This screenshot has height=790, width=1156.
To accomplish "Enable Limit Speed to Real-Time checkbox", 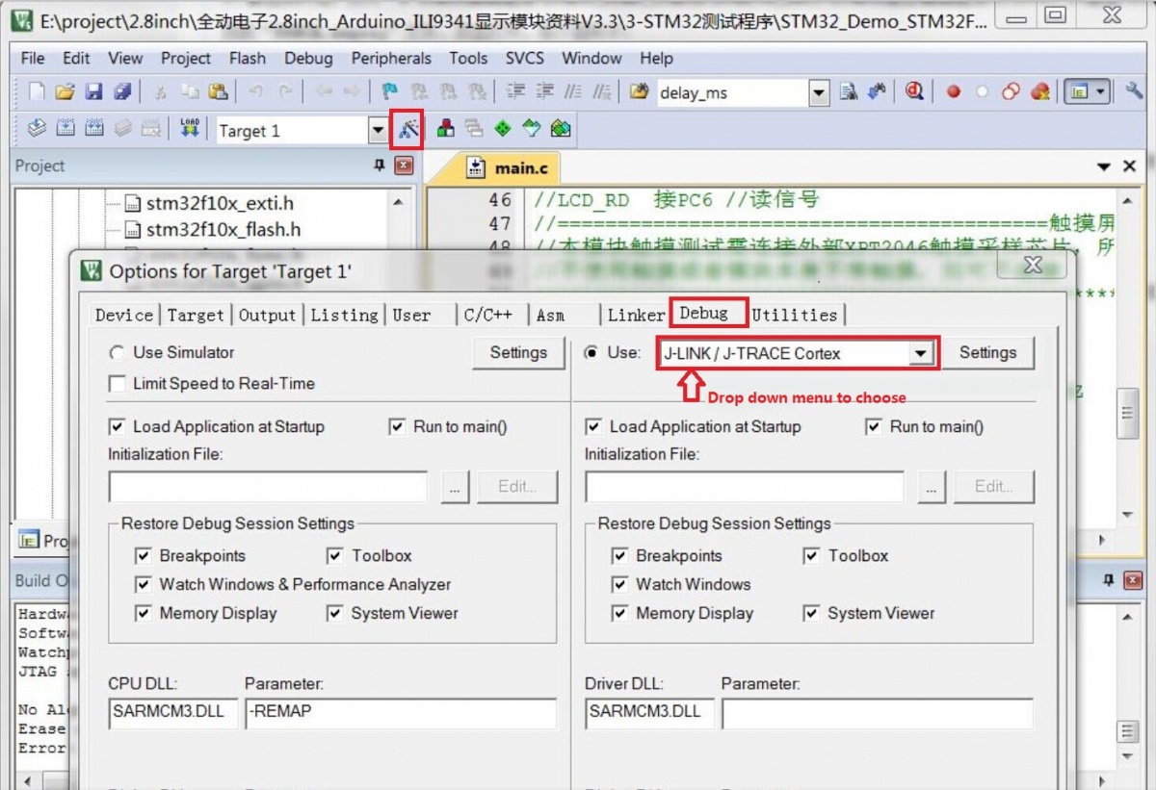I will (x=118, y=384).
